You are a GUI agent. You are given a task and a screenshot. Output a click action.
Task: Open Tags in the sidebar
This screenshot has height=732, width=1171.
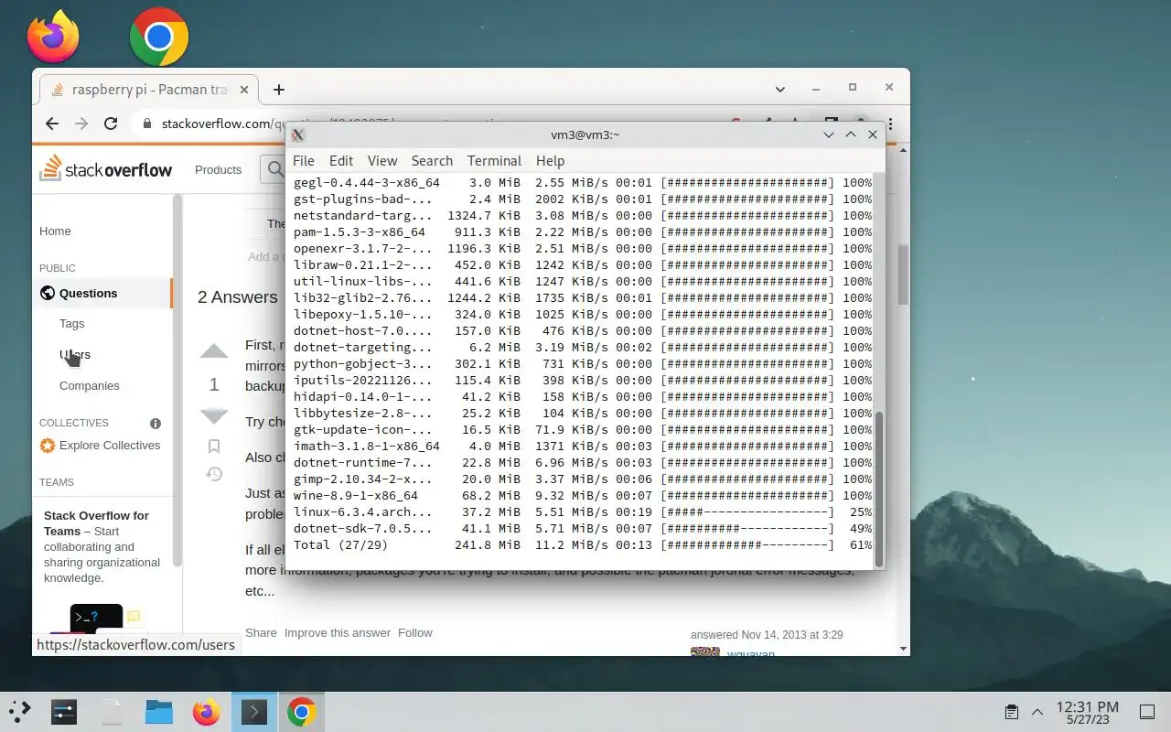coord(71,324)
